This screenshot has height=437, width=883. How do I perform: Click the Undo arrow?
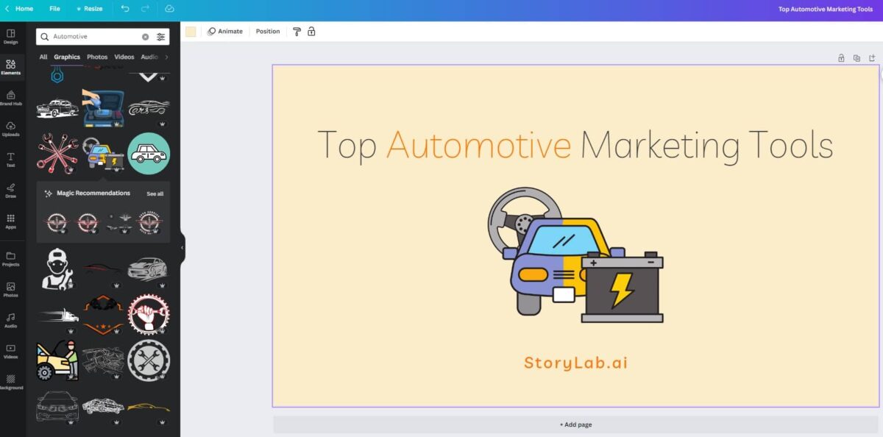pyautogui.click(x=123, y=8)
